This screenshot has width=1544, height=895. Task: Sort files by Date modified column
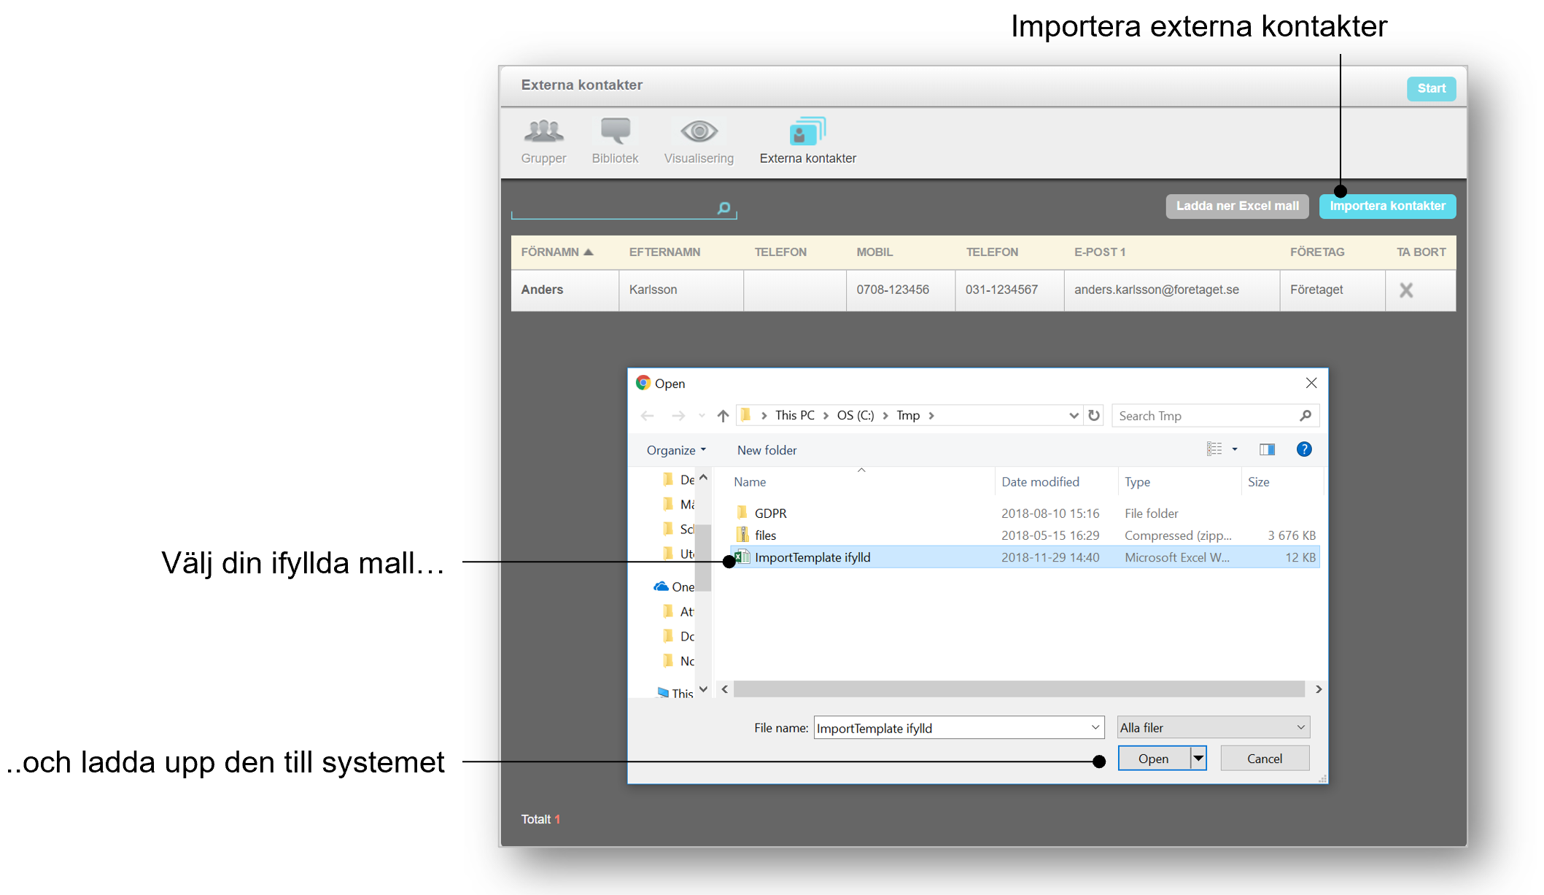[x=1040, y=481]
